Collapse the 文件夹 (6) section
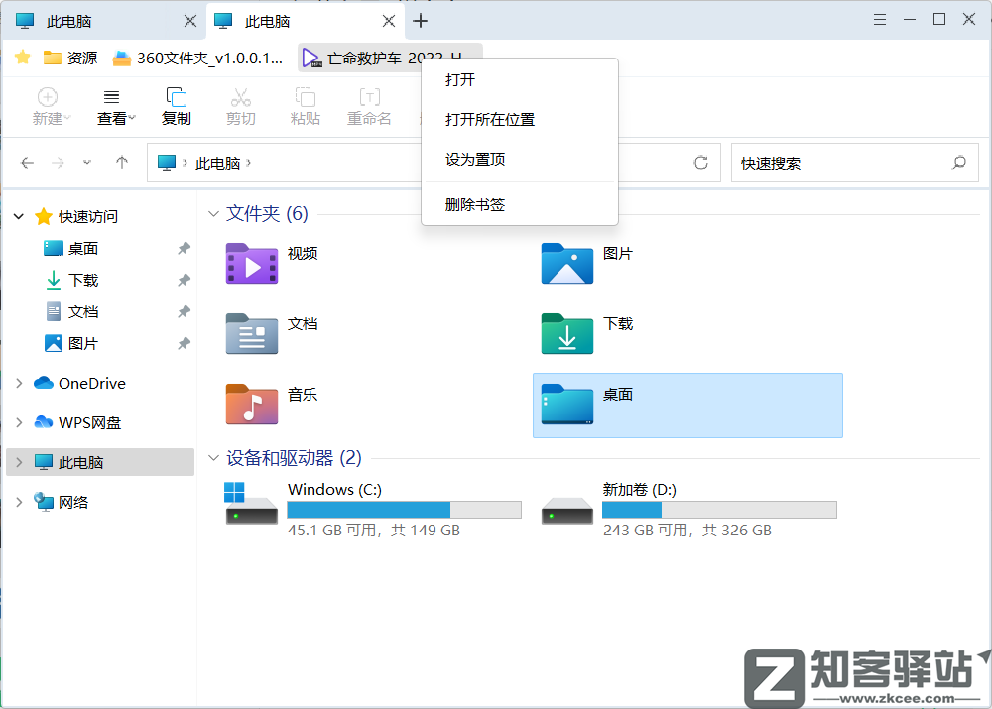The width and height of the screenshot is (992, 709). (213, 213)
